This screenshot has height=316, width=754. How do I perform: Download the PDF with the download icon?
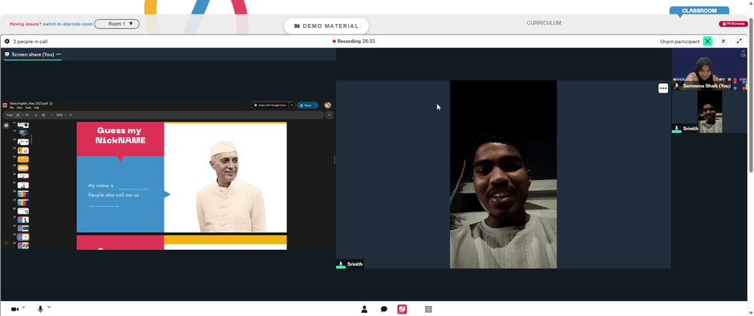coord(35,115)
